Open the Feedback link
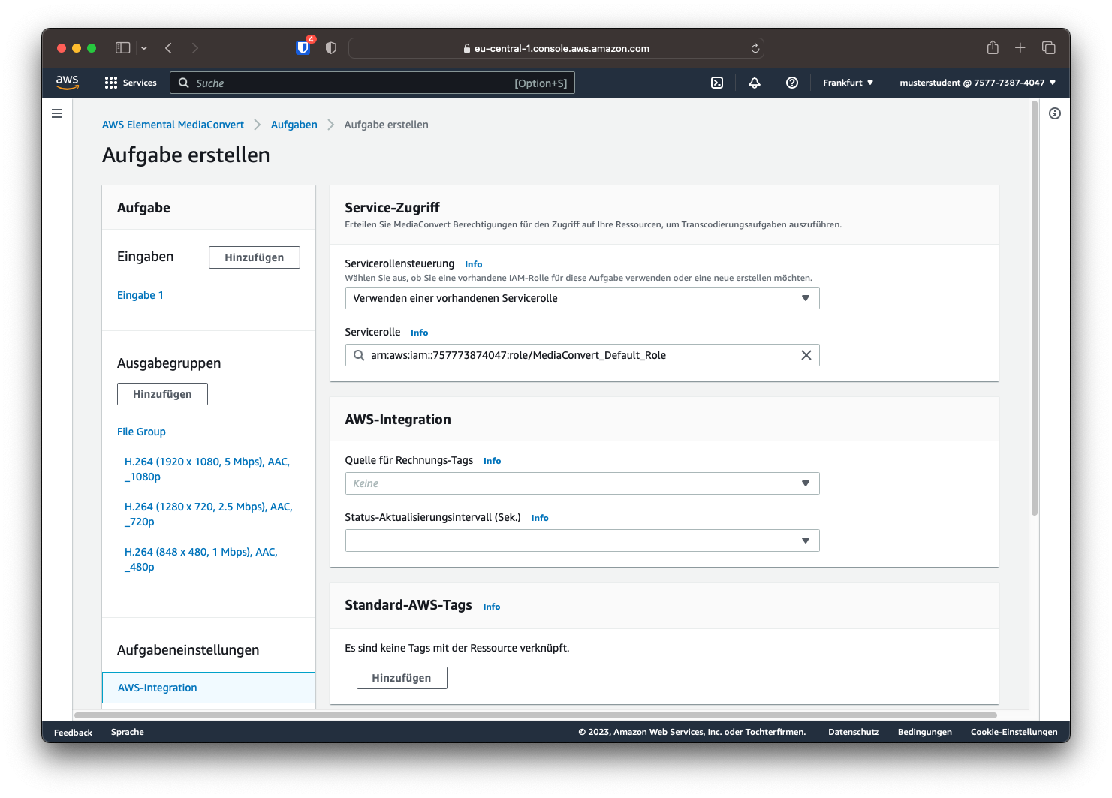1112x798 pixels. click(74, 733)
